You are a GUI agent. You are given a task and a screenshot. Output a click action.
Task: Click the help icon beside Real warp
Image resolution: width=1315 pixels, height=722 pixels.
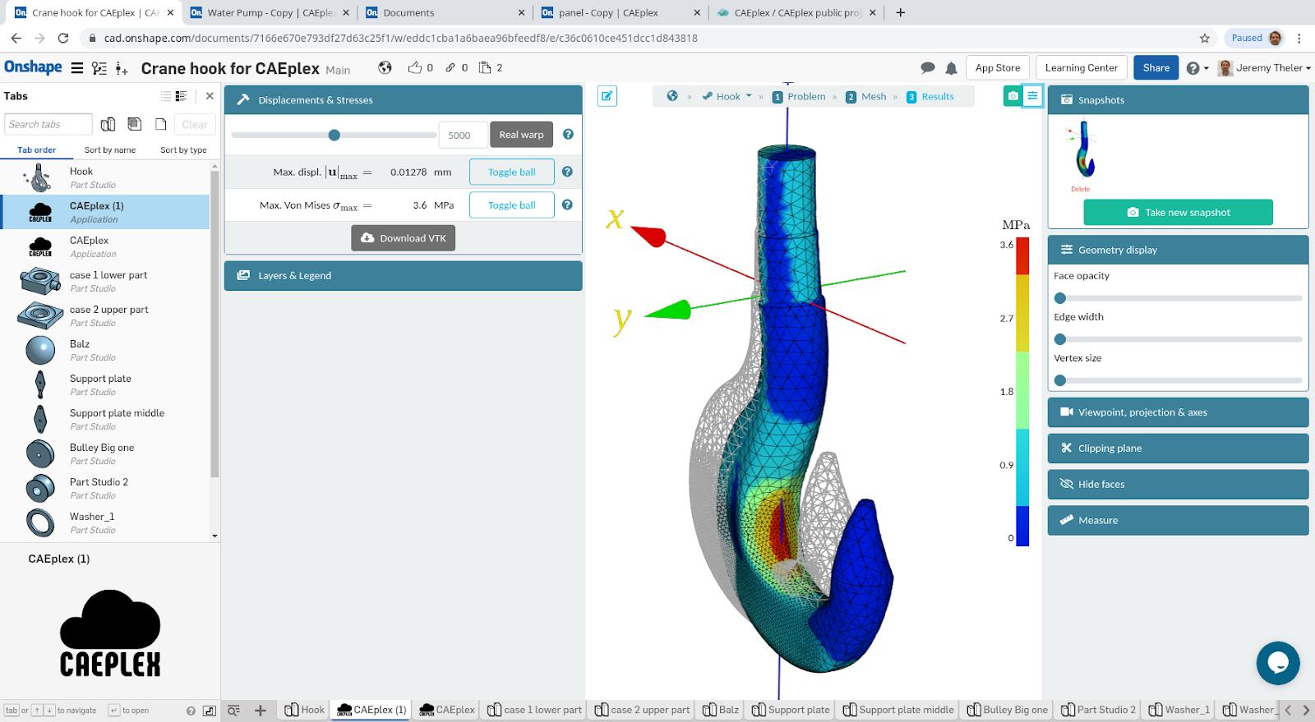[x=567, y=135]
